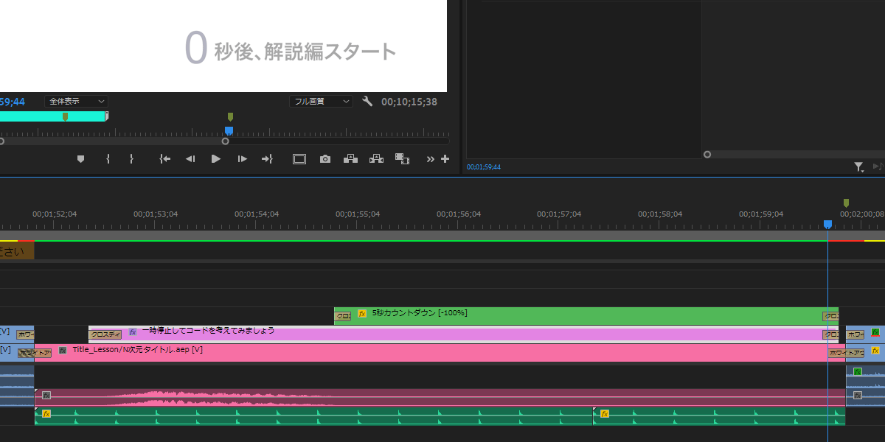The width and height of the screenshot is (885, 442).
Task: Open the button editor plus icon
Action: point(445,158)
